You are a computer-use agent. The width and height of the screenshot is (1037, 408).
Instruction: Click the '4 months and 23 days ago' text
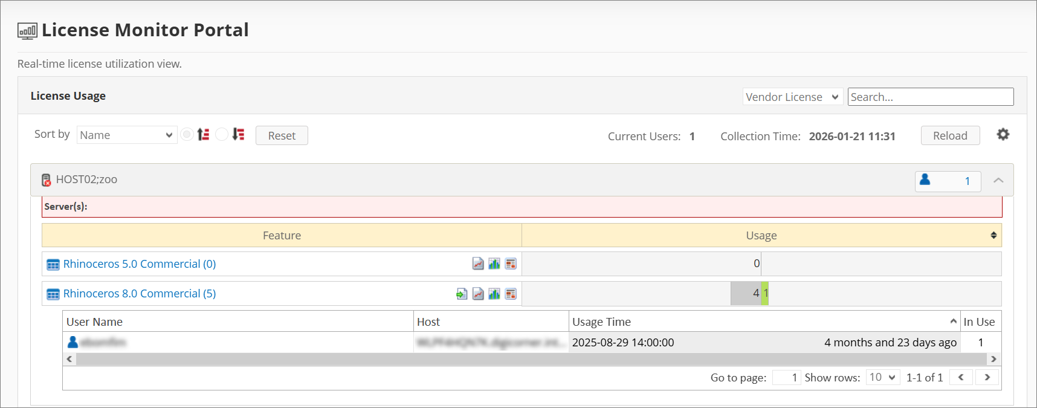point(890,343)
